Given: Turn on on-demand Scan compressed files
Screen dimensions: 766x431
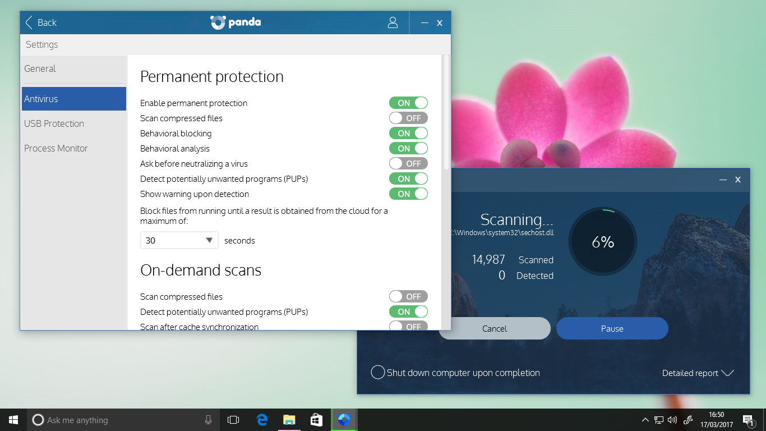Looking at the screenshot, I should point(408,296).
